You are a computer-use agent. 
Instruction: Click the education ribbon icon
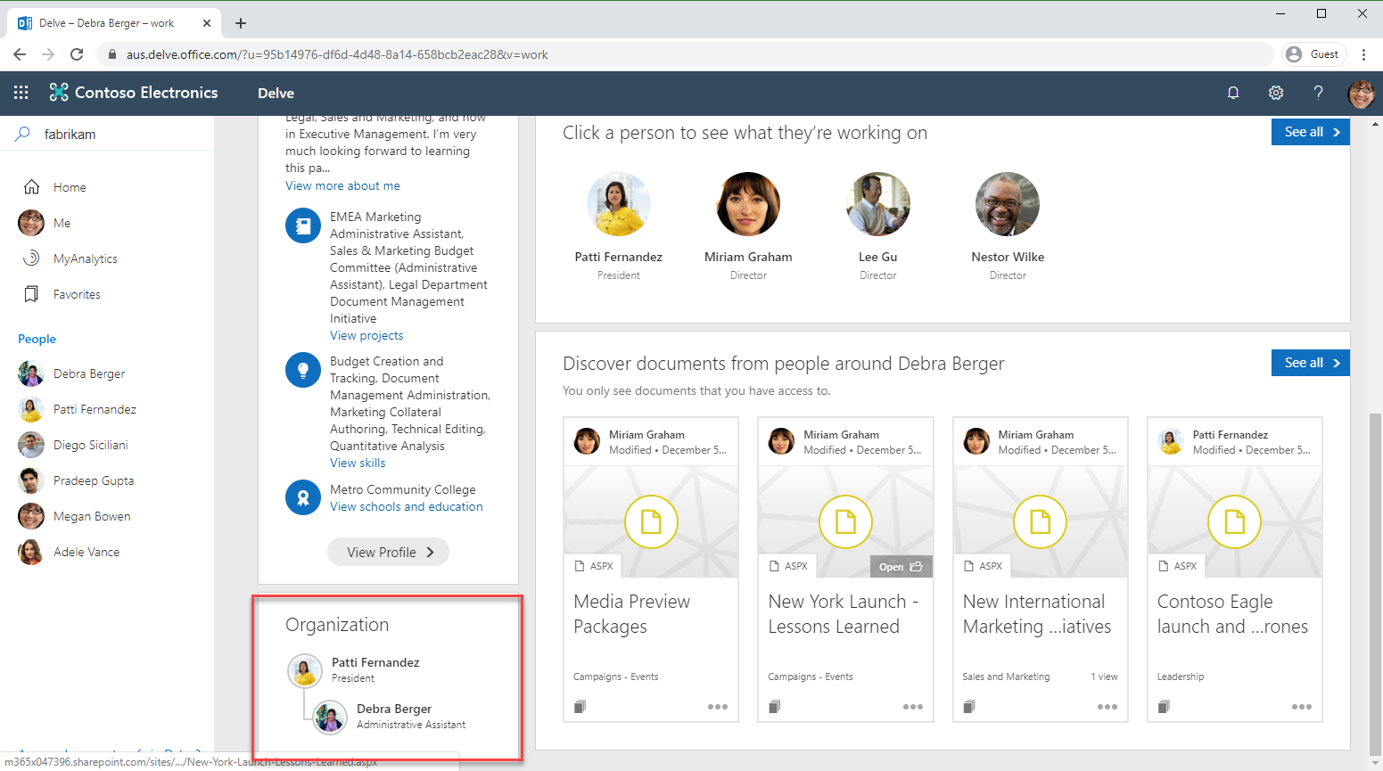click(303, 497)
